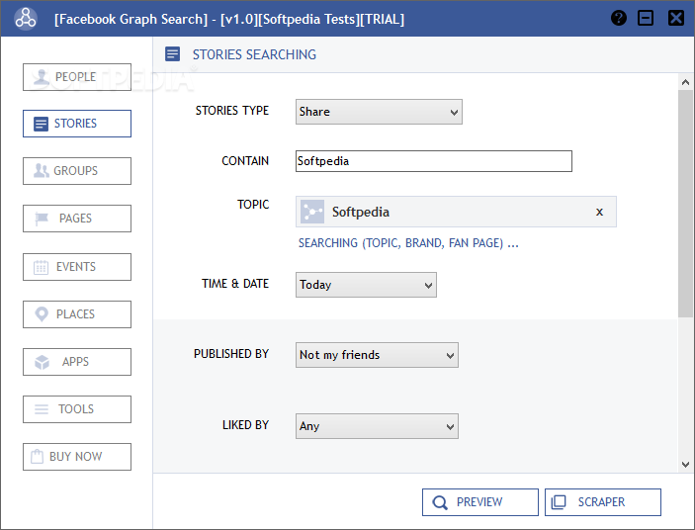Click the Stories Searching header icon
The height and width of the screenshot is (530, 695).
click(x=172, y=54)
